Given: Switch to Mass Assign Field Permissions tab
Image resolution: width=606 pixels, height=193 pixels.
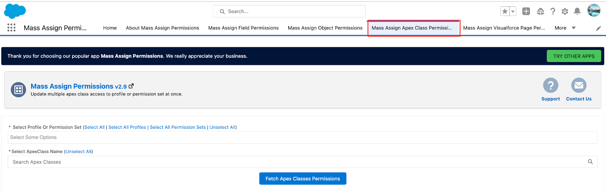Looking at the screenshot, I should point(244,28).
